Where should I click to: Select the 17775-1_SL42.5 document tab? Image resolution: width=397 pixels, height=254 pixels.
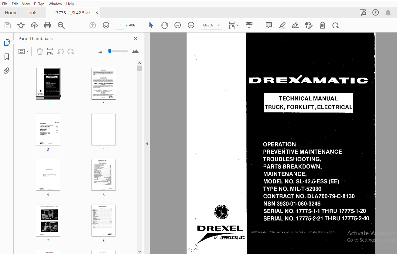[73, 13]
